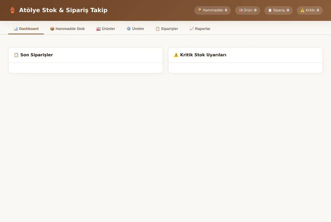Open the Ürünler tab
331x222 pixels.
click(x=106, y=29)
